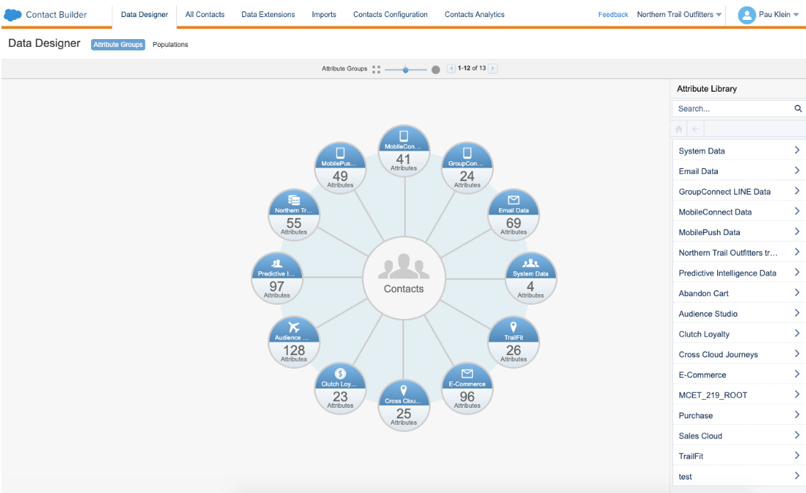Click the home icon in the Attribute Library
Viewport: 806px width, 493px height.
678,129
